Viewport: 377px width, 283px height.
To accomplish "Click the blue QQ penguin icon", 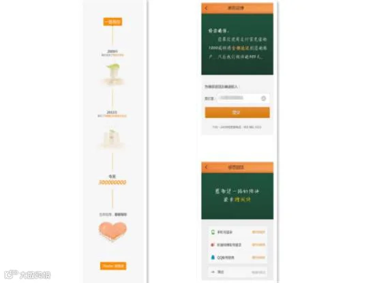I will point(213,257).
